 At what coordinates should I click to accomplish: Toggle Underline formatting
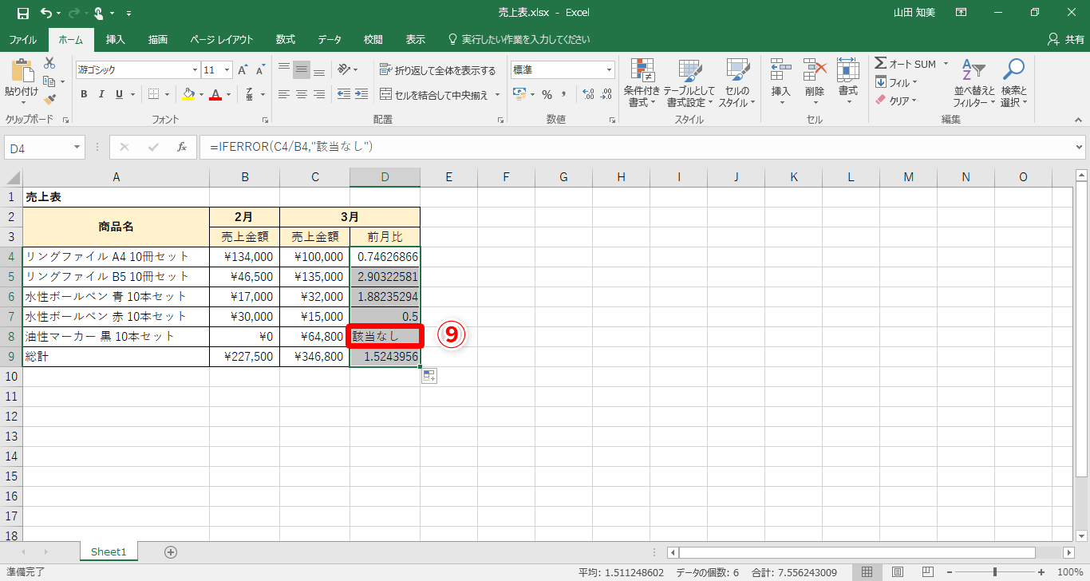[120, 94]
